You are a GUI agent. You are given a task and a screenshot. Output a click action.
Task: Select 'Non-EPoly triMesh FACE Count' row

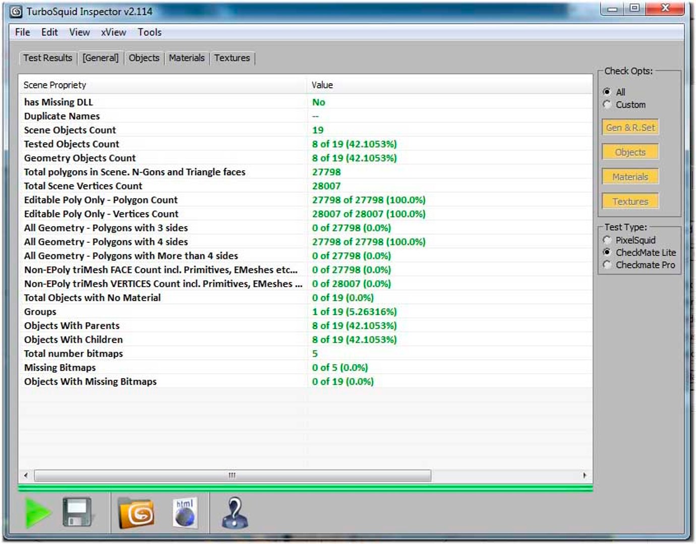tap(306, 270)
